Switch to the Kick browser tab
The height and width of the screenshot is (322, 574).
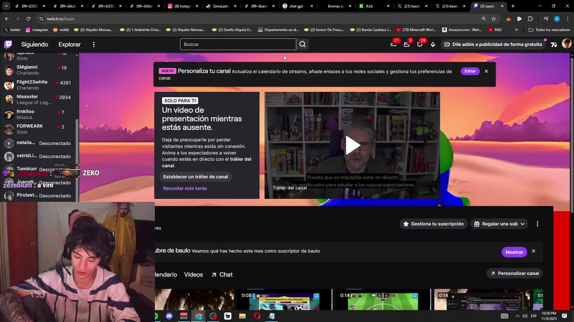point(374,6)
